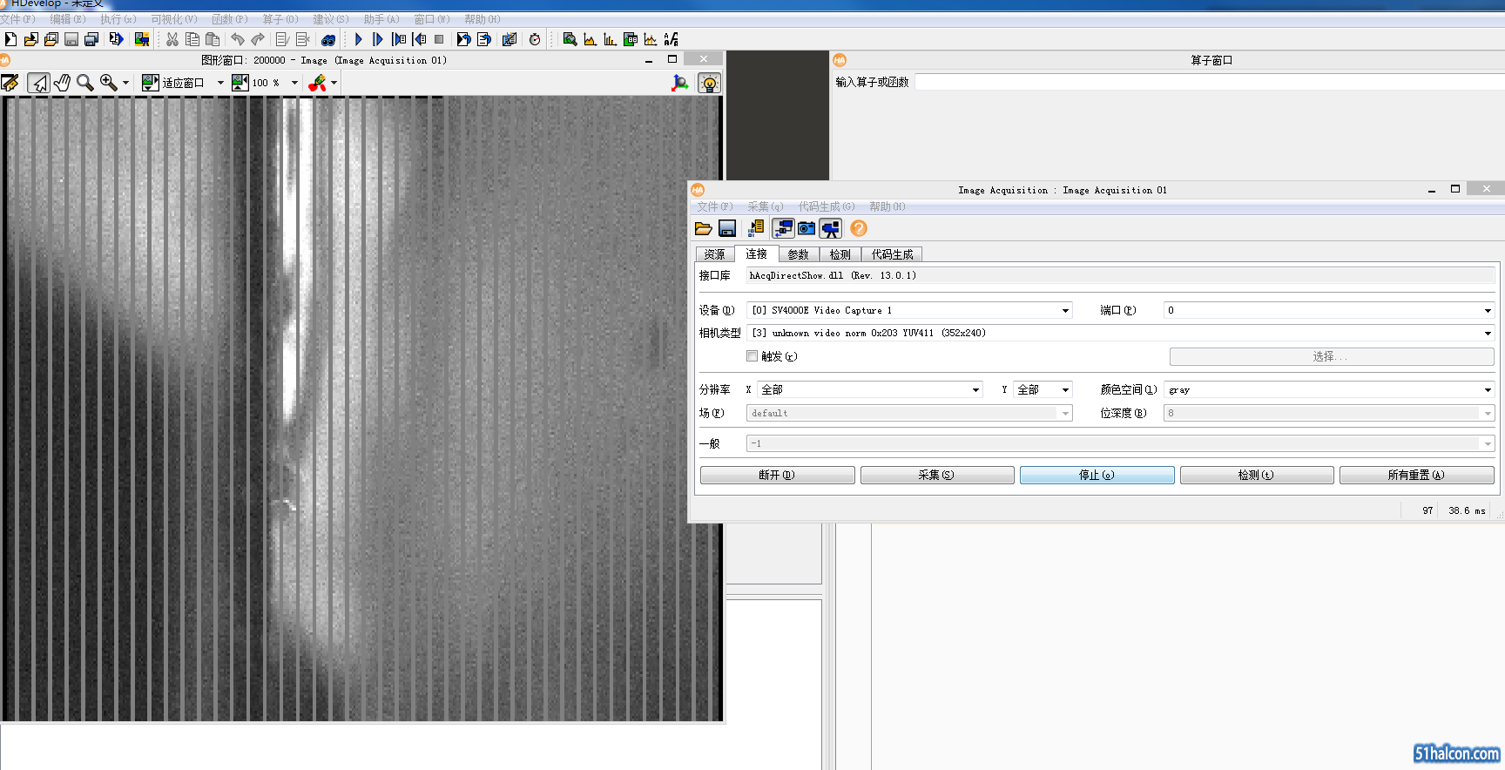Screen dimensions: 1505x770
Task: Click the Run program play icon
Action: point(358,39)
